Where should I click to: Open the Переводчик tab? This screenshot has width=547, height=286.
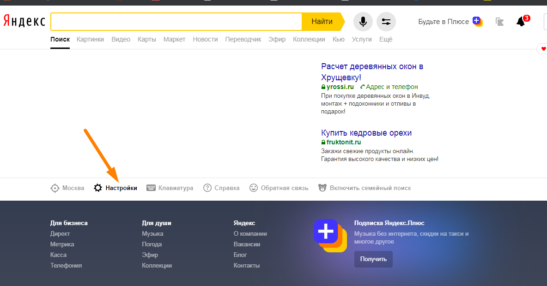[243, 39]
